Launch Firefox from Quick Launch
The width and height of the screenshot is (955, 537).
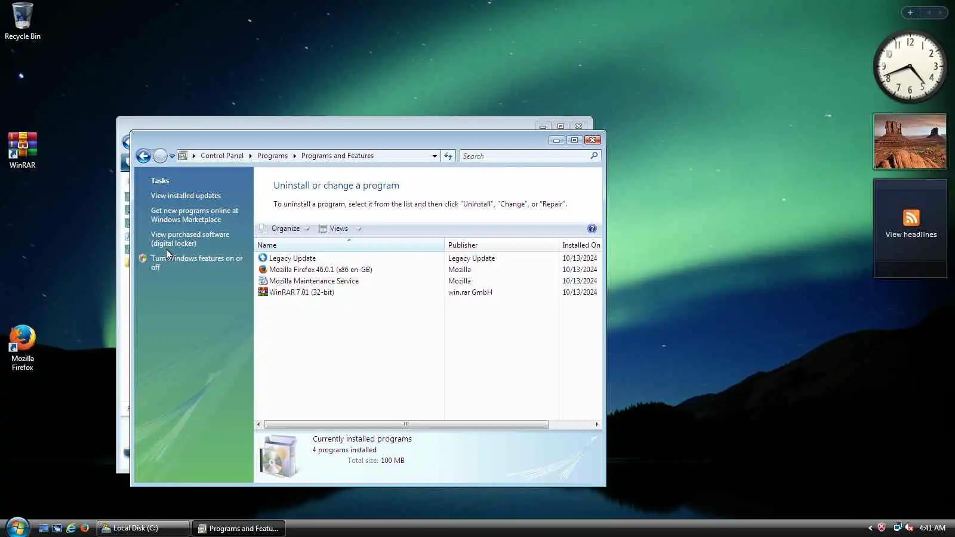click(x=85, y=528)
